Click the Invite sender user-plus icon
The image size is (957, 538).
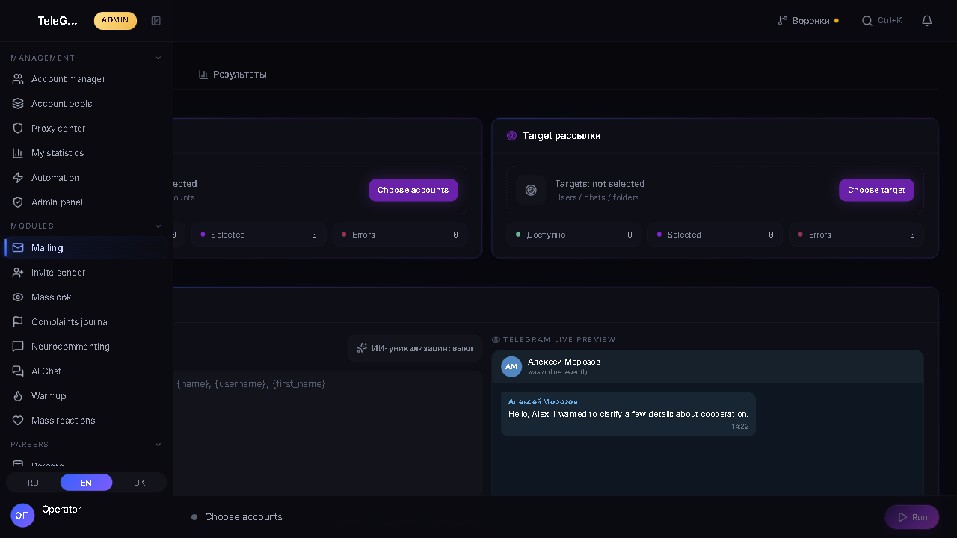19,273
